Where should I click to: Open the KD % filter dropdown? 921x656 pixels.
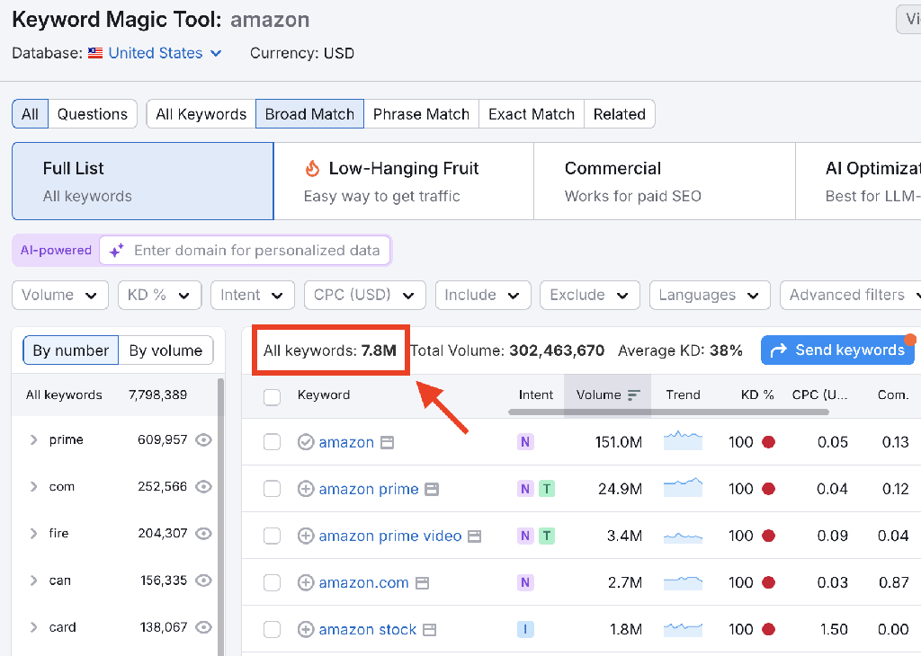point(160,295)
